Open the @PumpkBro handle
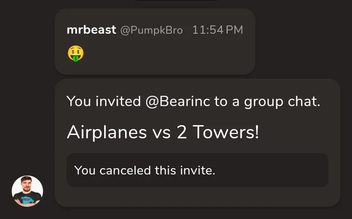Image resolution: width=352 pixels, height=219 pixels. (152, 30)
